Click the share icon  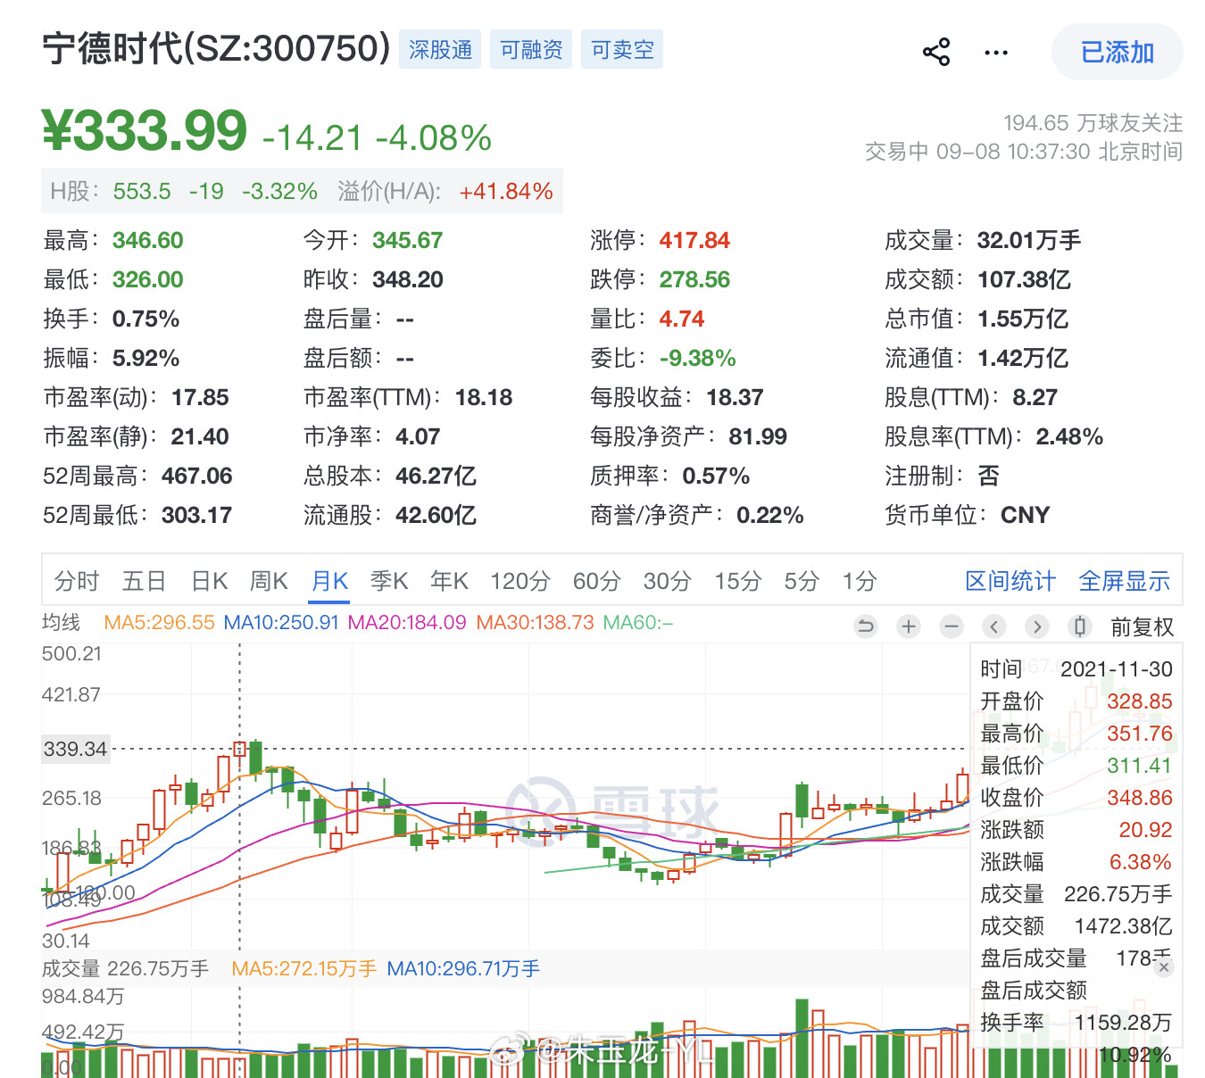click(935, 52)
